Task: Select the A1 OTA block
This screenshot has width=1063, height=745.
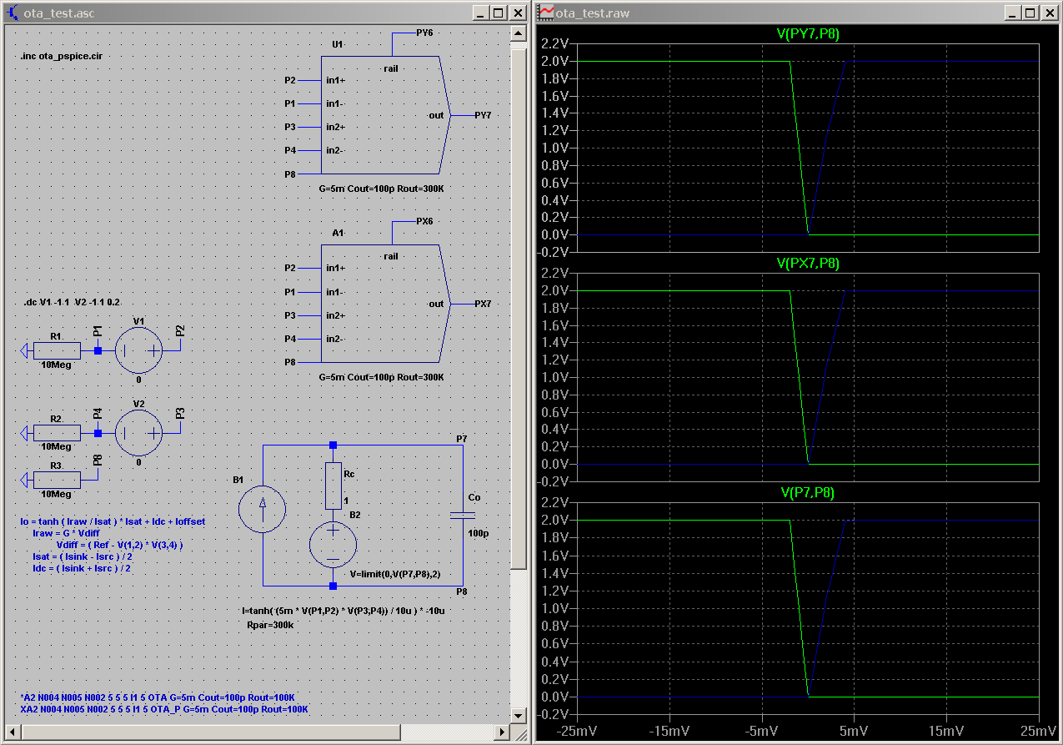Action: coord(385,304)
